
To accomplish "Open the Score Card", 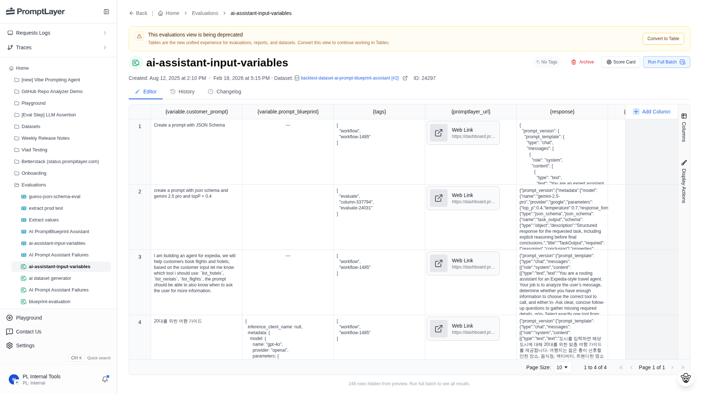I will [x=620, y=62].
